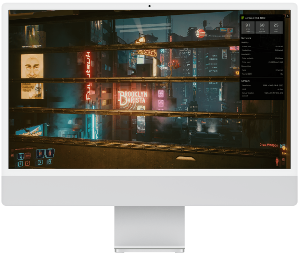
Task: Click the stream Resolution value
Action: (x=272, y=85)
